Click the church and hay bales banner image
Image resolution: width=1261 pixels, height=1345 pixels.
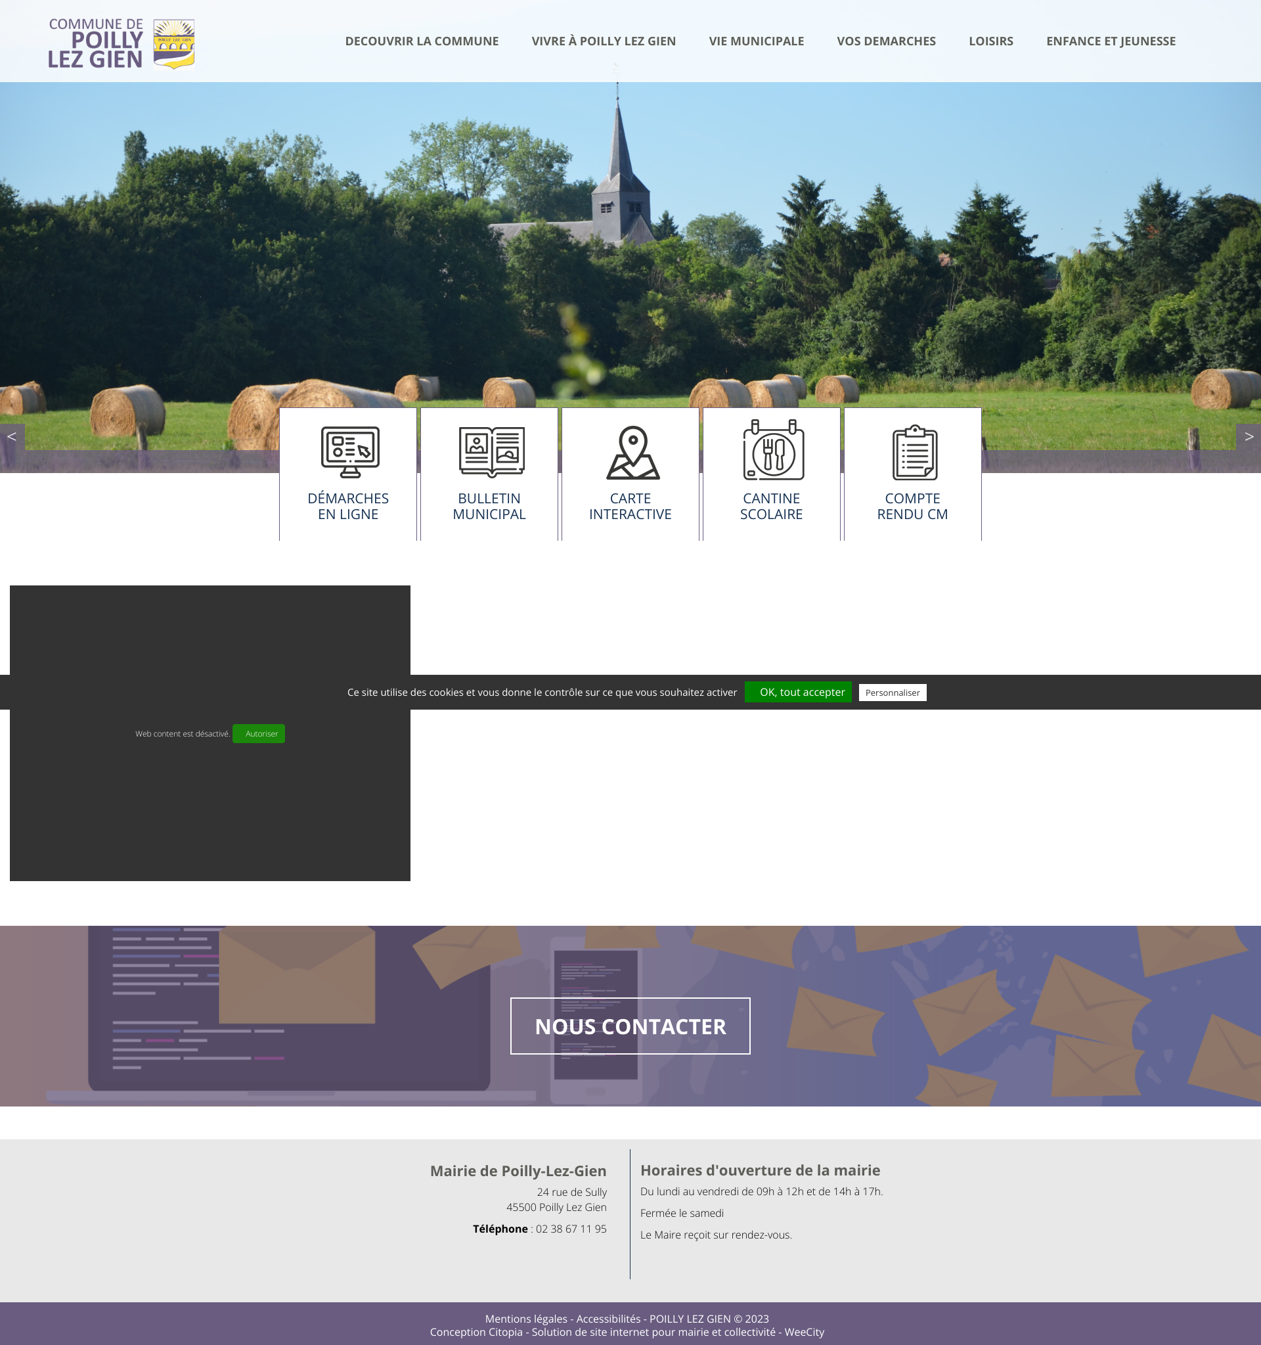pos(630,244)
